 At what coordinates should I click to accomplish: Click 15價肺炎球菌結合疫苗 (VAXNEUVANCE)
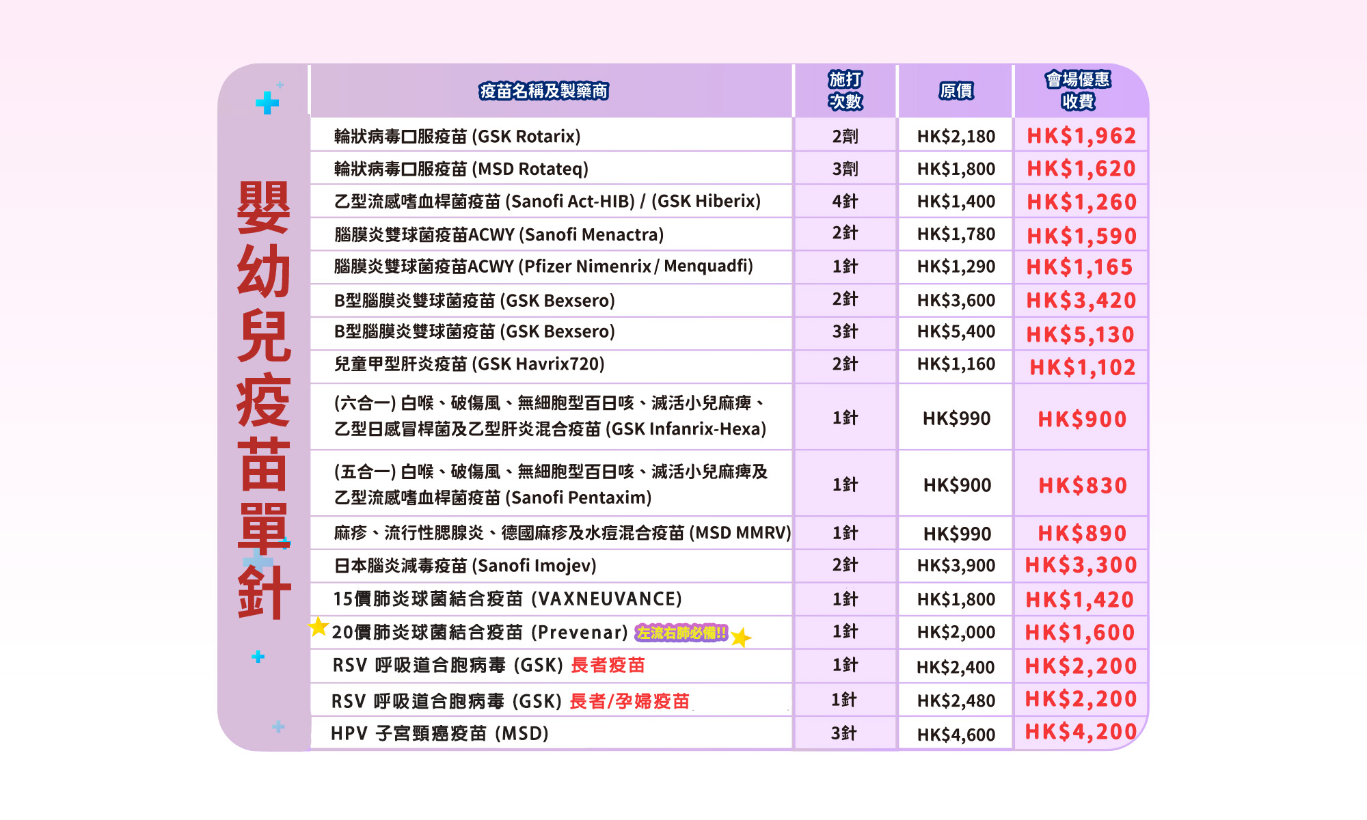click(x=507, y=599)
